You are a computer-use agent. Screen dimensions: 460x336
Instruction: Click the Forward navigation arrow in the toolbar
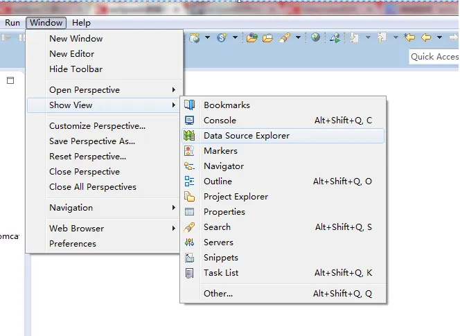[454, 37]
